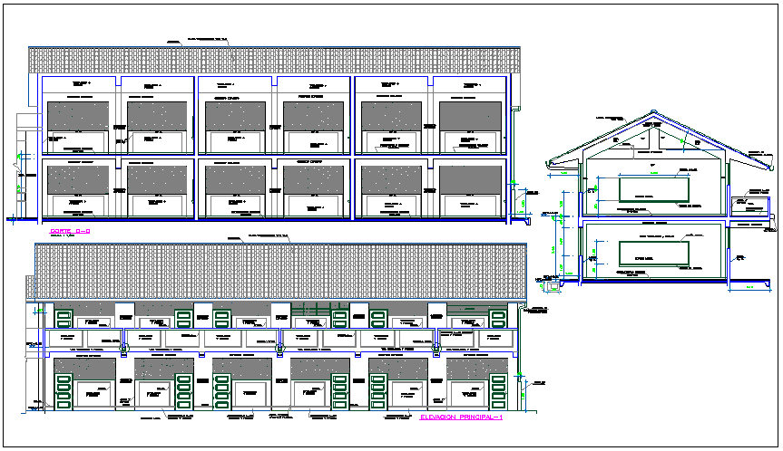Screen dimensions: 783x451
Task: Select top-left gray hatched panel in section D-D
Action: pos(77,116)
